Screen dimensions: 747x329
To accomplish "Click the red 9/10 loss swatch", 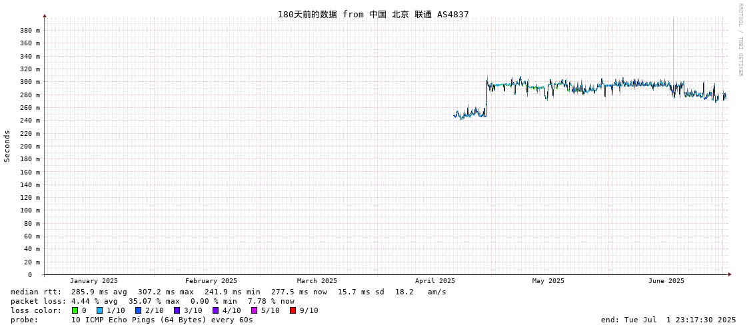I will point(293,310).
